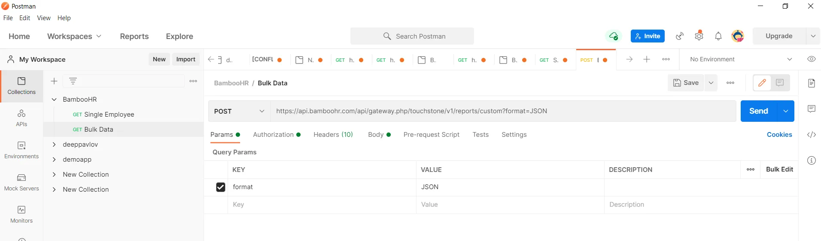Image resolution: width=821 pixels, height=241 pixels.
Task: Open the Send button dropdown arrow
Action: pyautogui.click(x=786, y=111)
